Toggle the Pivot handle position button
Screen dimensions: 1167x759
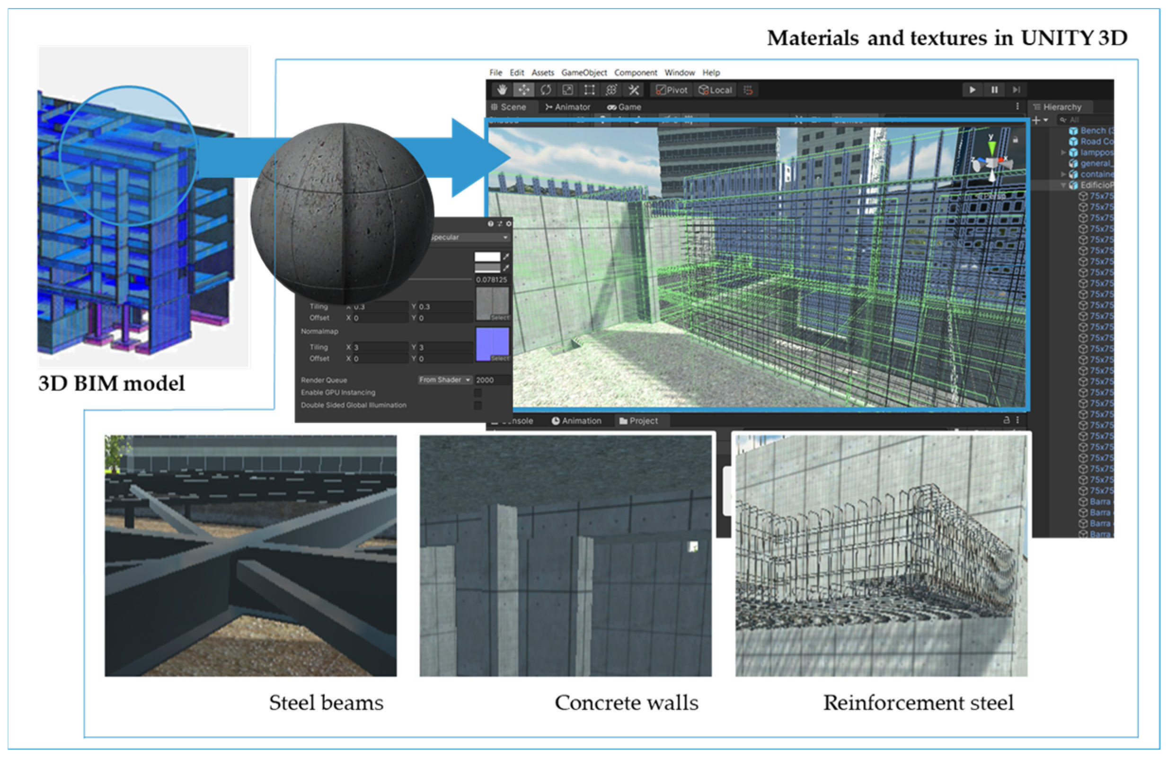672,90
